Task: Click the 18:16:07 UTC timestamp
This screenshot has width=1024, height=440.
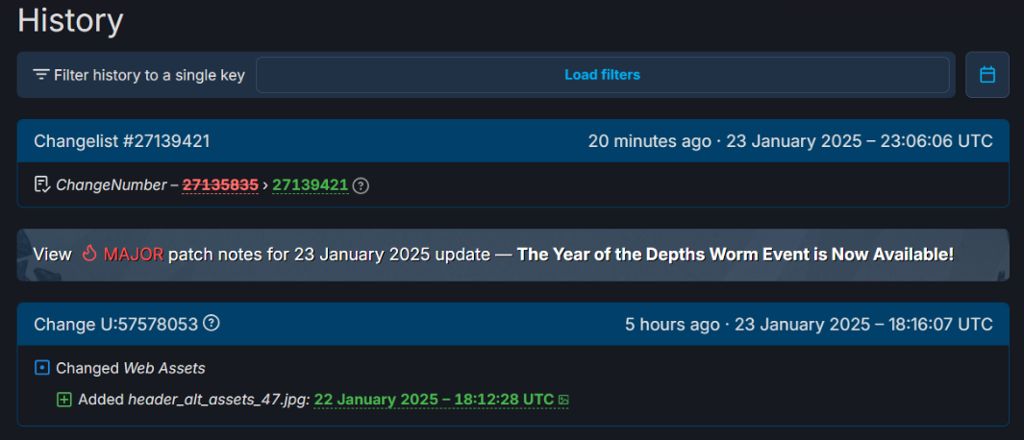Action: 863,325
